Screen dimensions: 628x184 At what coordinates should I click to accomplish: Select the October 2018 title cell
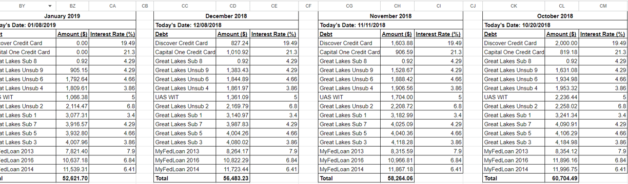555,16
